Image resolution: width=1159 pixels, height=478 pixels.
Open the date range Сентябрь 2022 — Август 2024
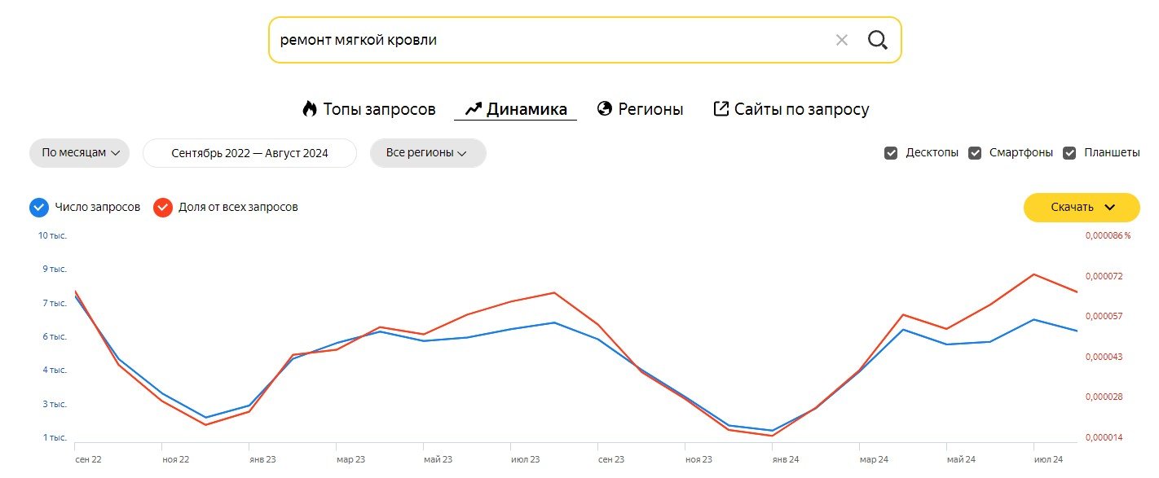[x=249, y=153]
